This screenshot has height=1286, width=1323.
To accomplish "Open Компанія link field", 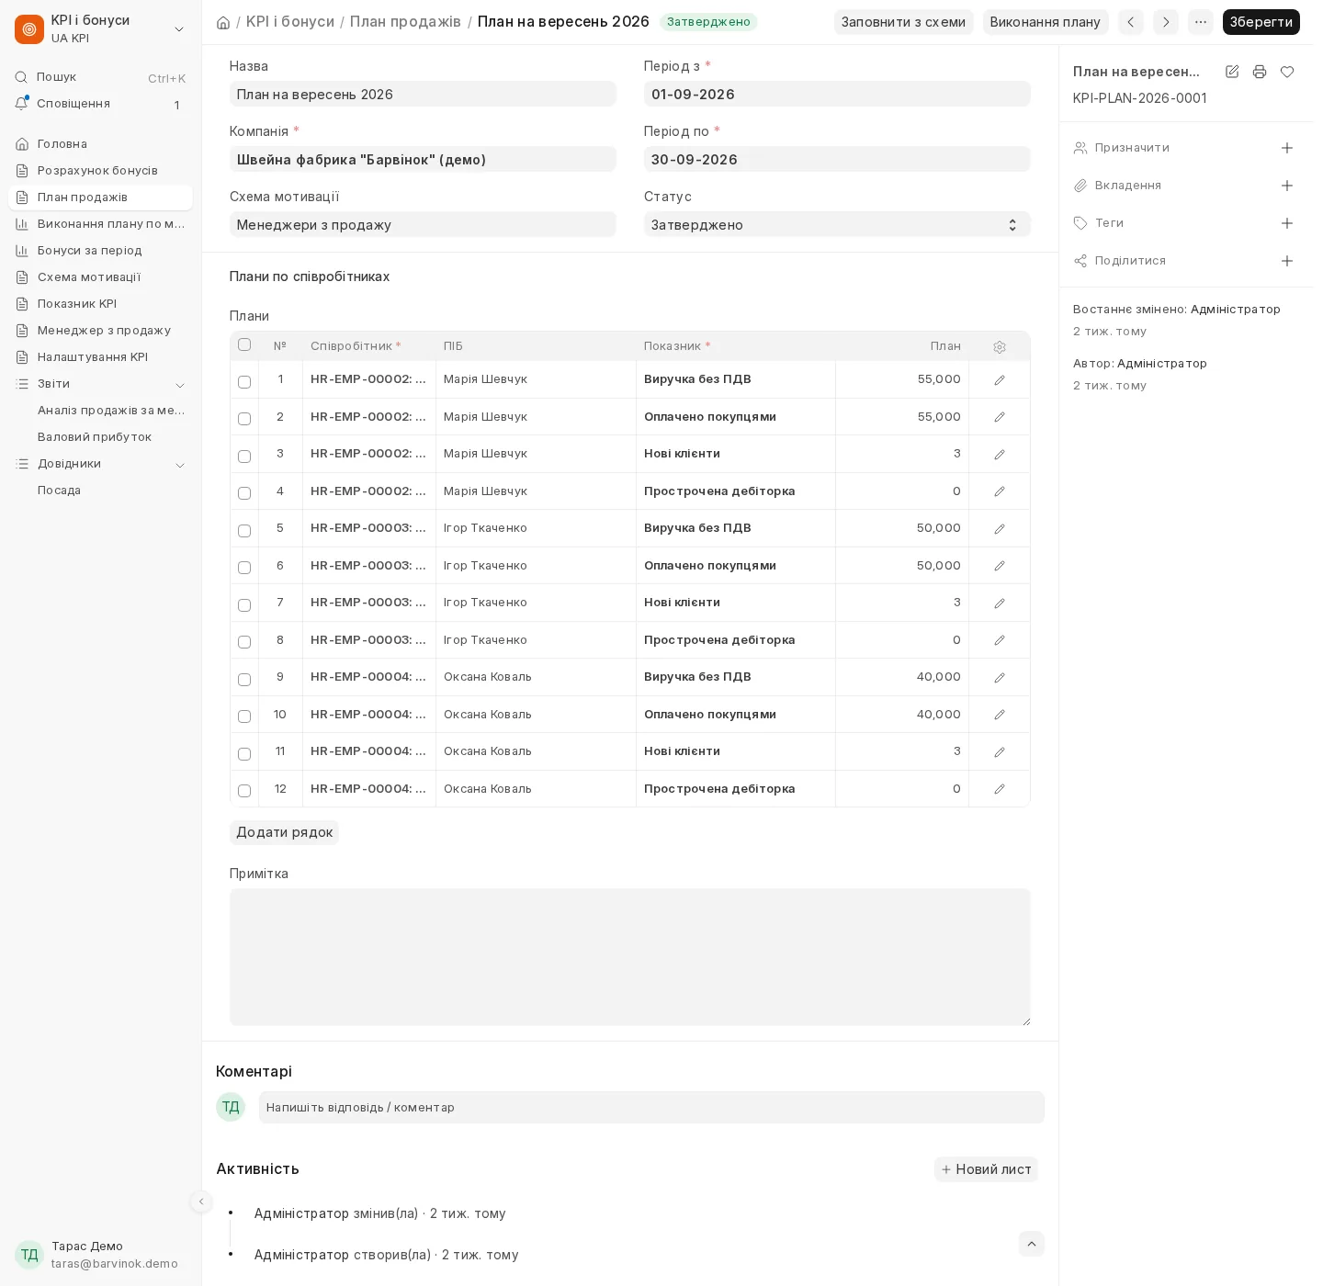I will pos(423,159).
